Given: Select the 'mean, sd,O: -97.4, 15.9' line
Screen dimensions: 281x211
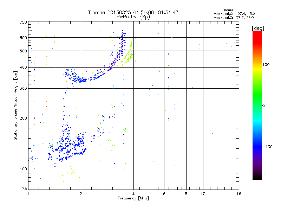Looking at the screenshot, I should 234,14.
